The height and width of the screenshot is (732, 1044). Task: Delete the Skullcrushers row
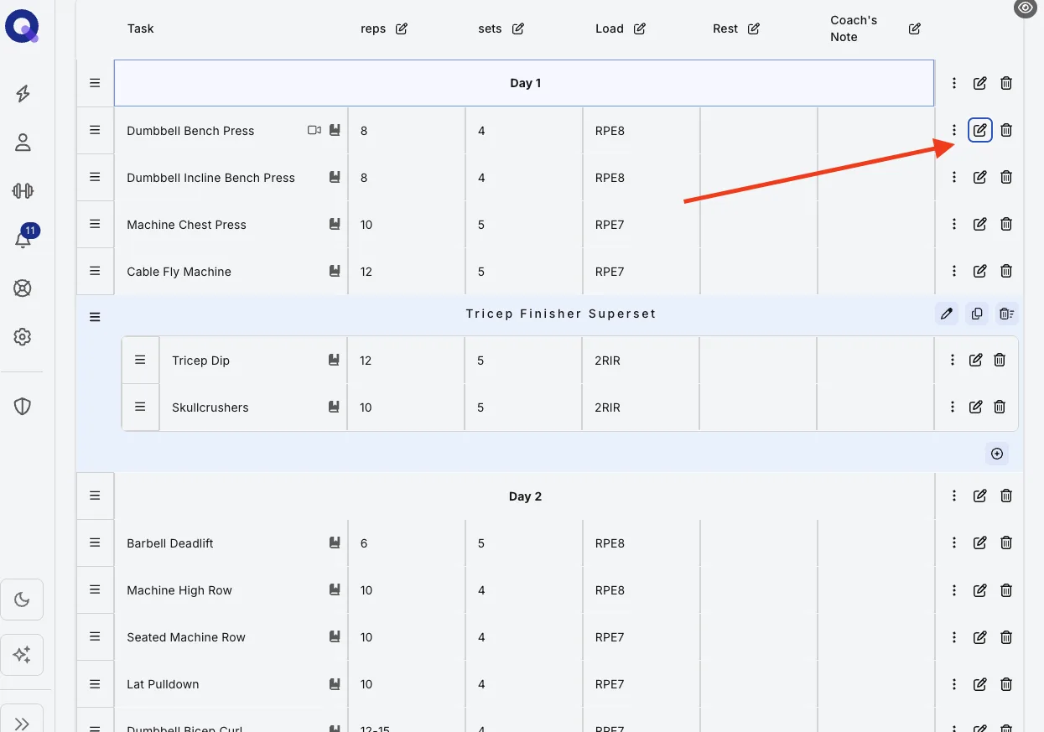click(x=1000, y=407)
